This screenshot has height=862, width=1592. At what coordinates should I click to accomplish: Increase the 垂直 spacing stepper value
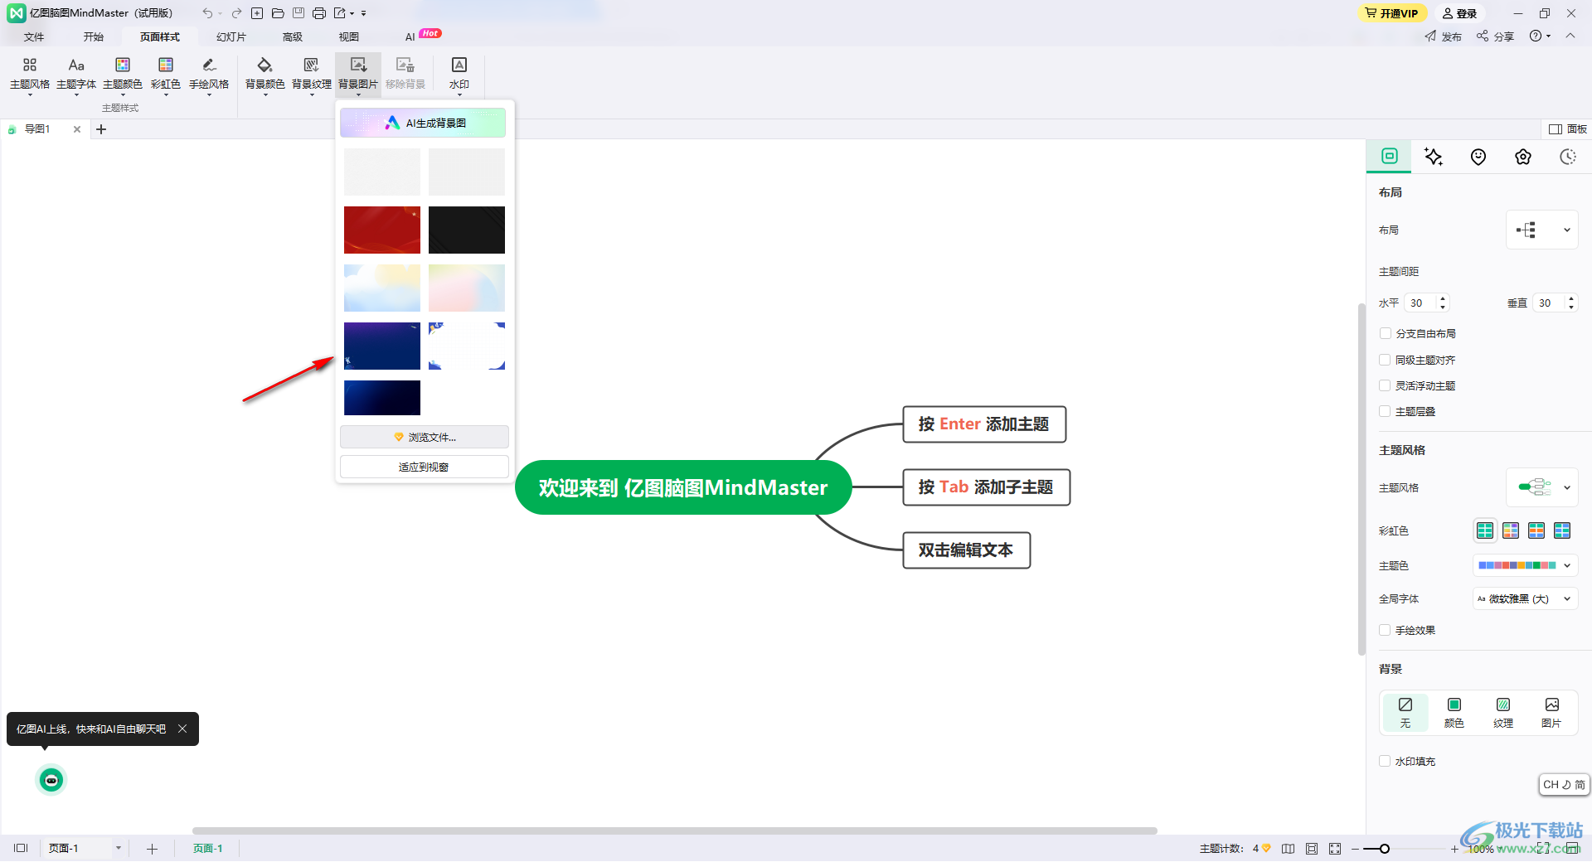click(x=1571, y=298)
